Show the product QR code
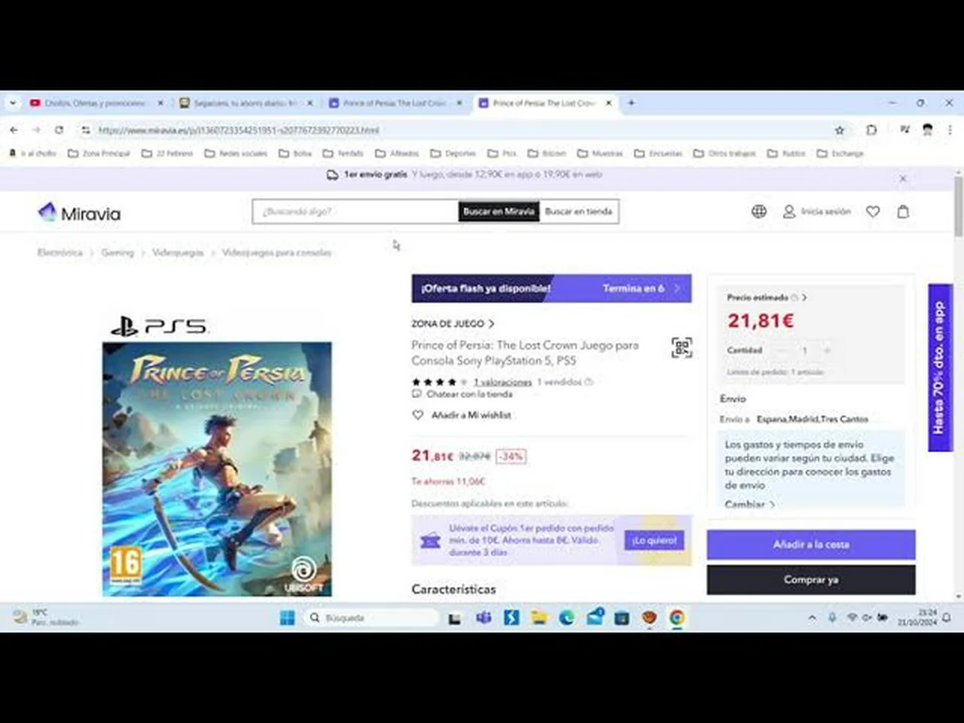This screenshot has width=964, height=723. pos(682,347)
